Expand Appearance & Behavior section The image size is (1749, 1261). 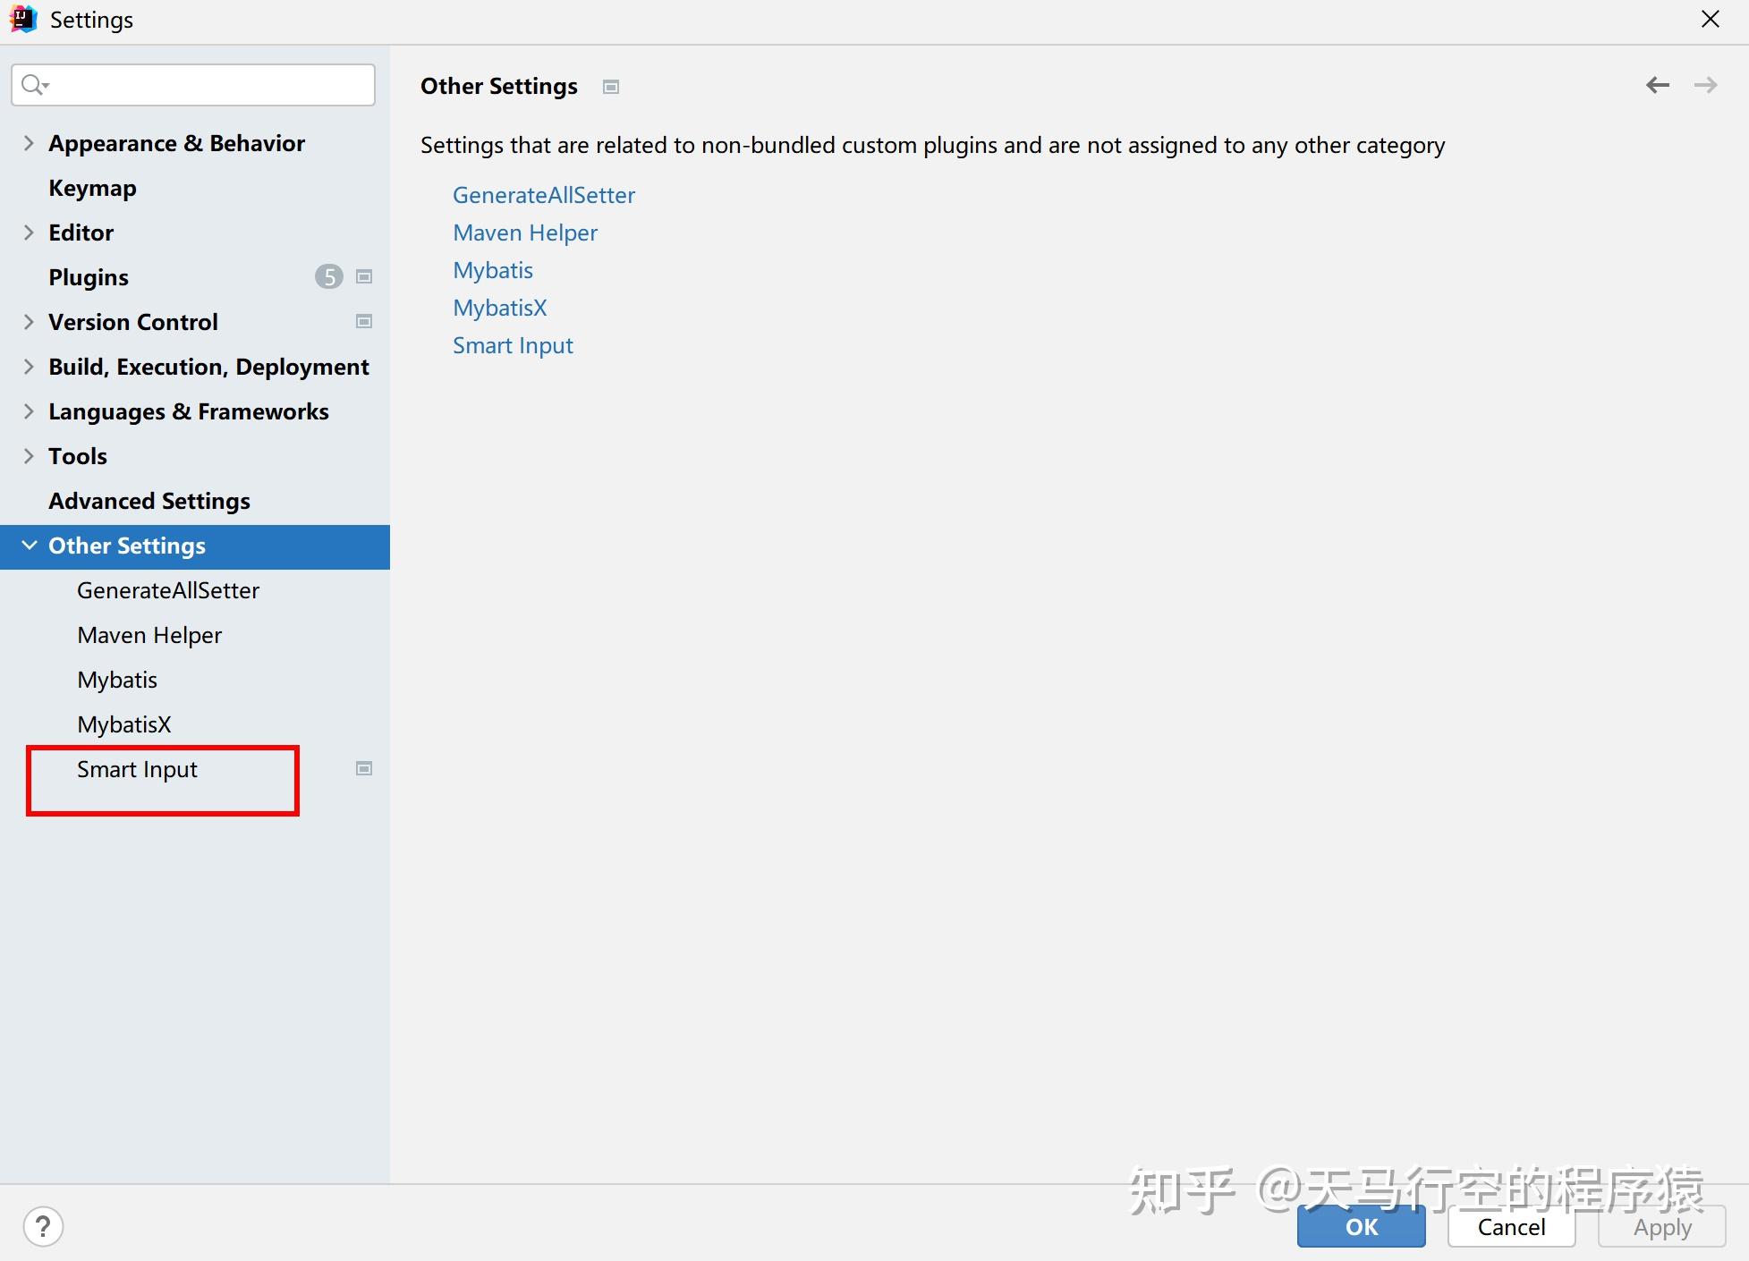pyautogui.click(x=29, y=143)
